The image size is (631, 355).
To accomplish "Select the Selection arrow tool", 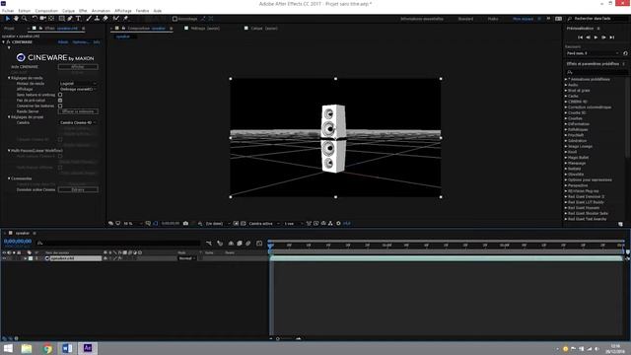I will 8,19.
